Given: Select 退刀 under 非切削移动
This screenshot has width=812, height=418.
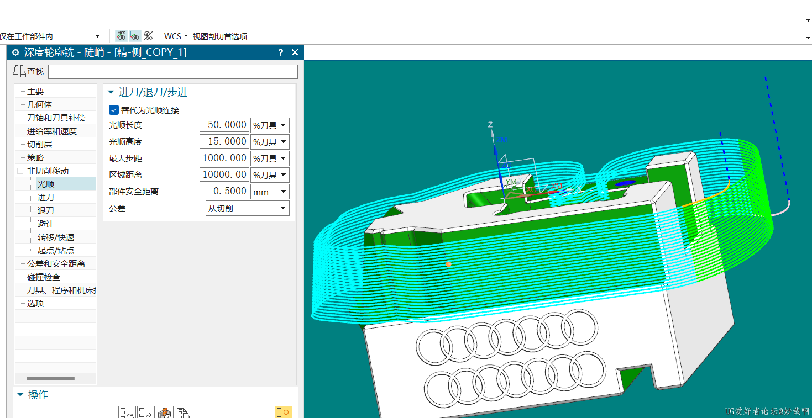Looking at the screenshot, I should (46, 211).
